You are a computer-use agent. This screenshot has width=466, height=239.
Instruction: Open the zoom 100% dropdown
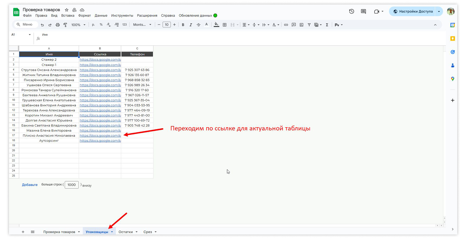pos(78,25)
